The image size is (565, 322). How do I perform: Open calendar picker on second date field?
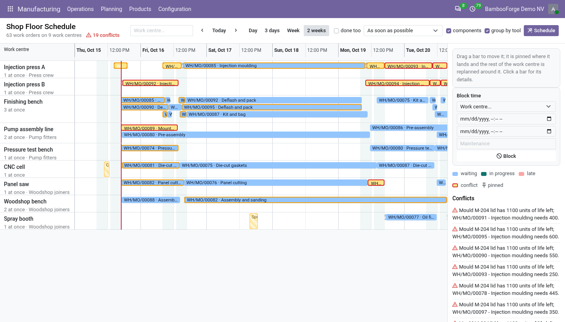point(549,132)
